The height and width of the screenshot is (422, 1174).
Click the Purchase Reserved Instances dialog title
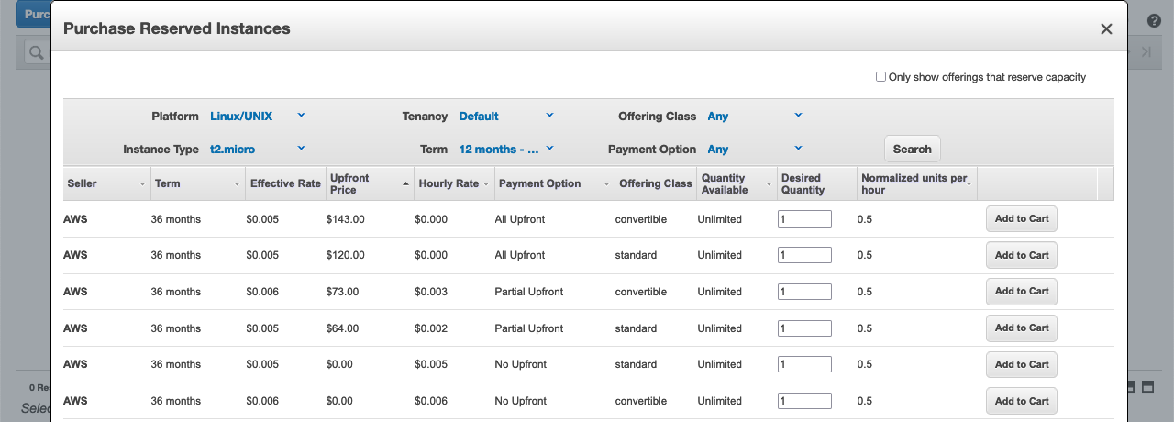click(x=176, y=28)
